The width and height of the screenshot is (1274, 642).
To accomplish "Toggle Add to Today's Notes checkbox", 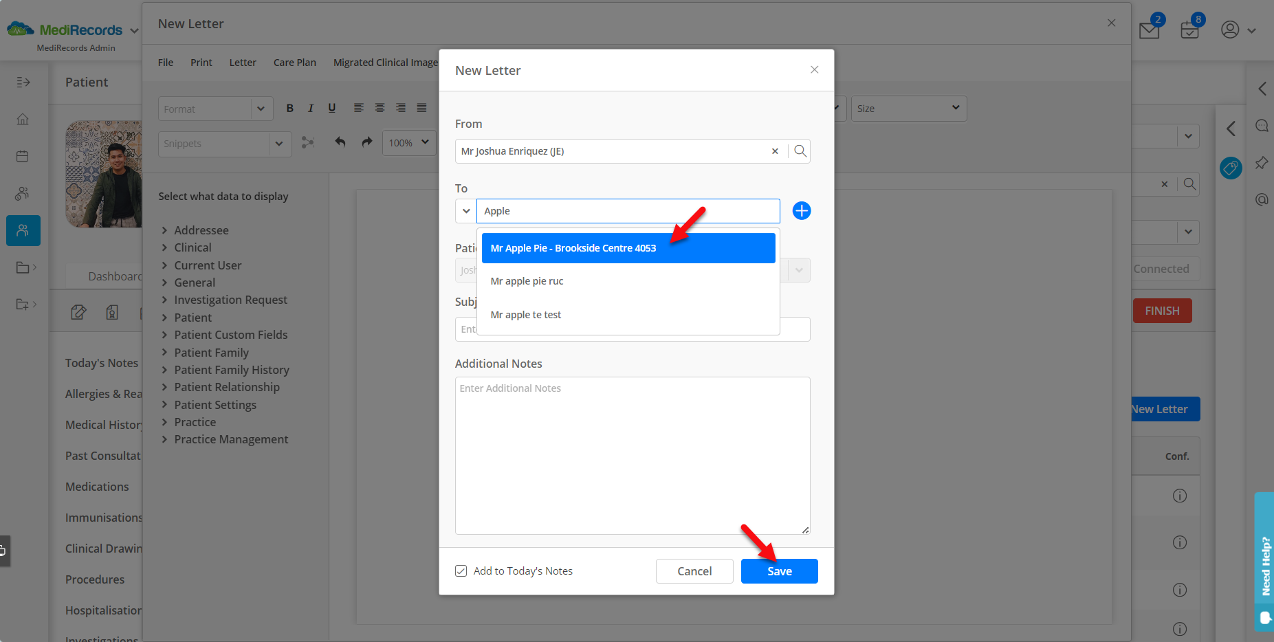I will click(x=461, y=571).
